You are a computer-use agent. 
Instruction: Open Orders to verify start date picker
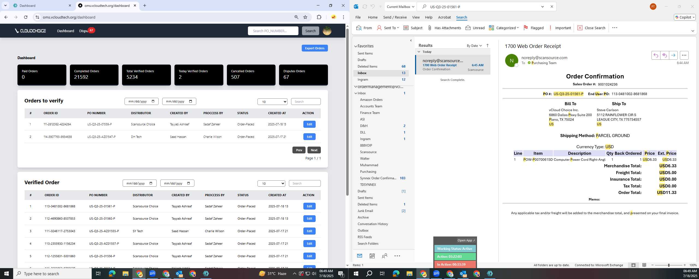tap(153, 101)
